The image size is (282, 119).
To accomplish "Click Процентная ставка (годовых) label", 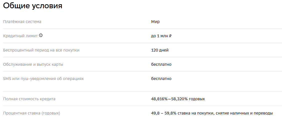I will [x=31, y=113].
